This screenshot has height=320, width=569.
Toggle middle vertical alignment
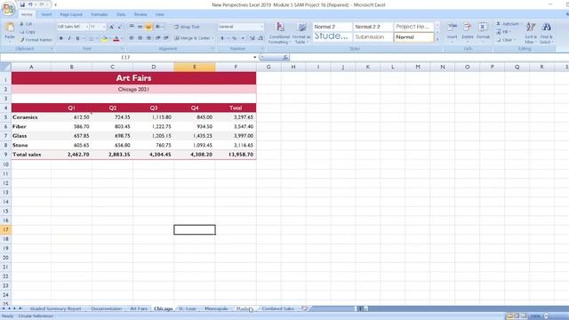(140, 27)
